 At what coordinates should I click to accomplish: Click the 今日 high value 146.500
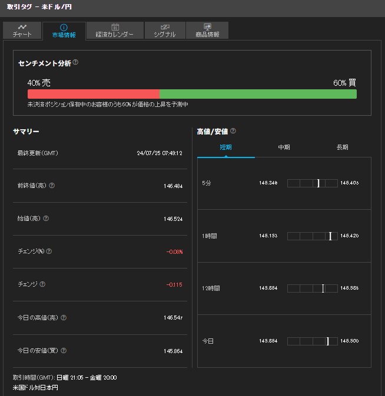(x=349, y=341)
